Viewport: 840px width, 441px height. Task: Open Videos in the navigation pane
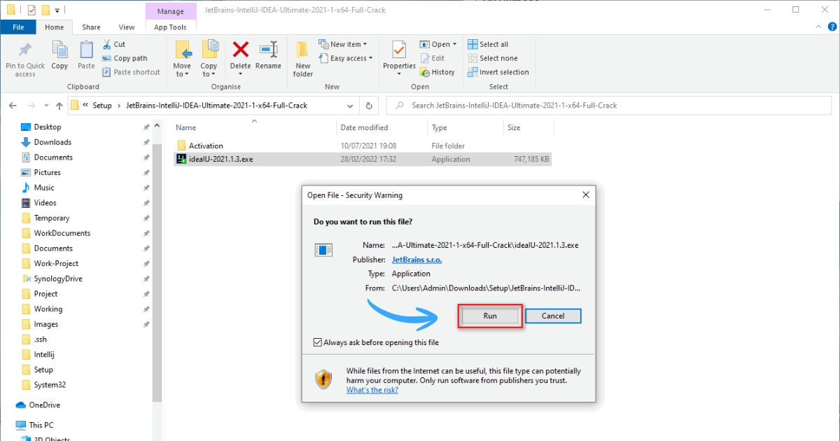45,203
